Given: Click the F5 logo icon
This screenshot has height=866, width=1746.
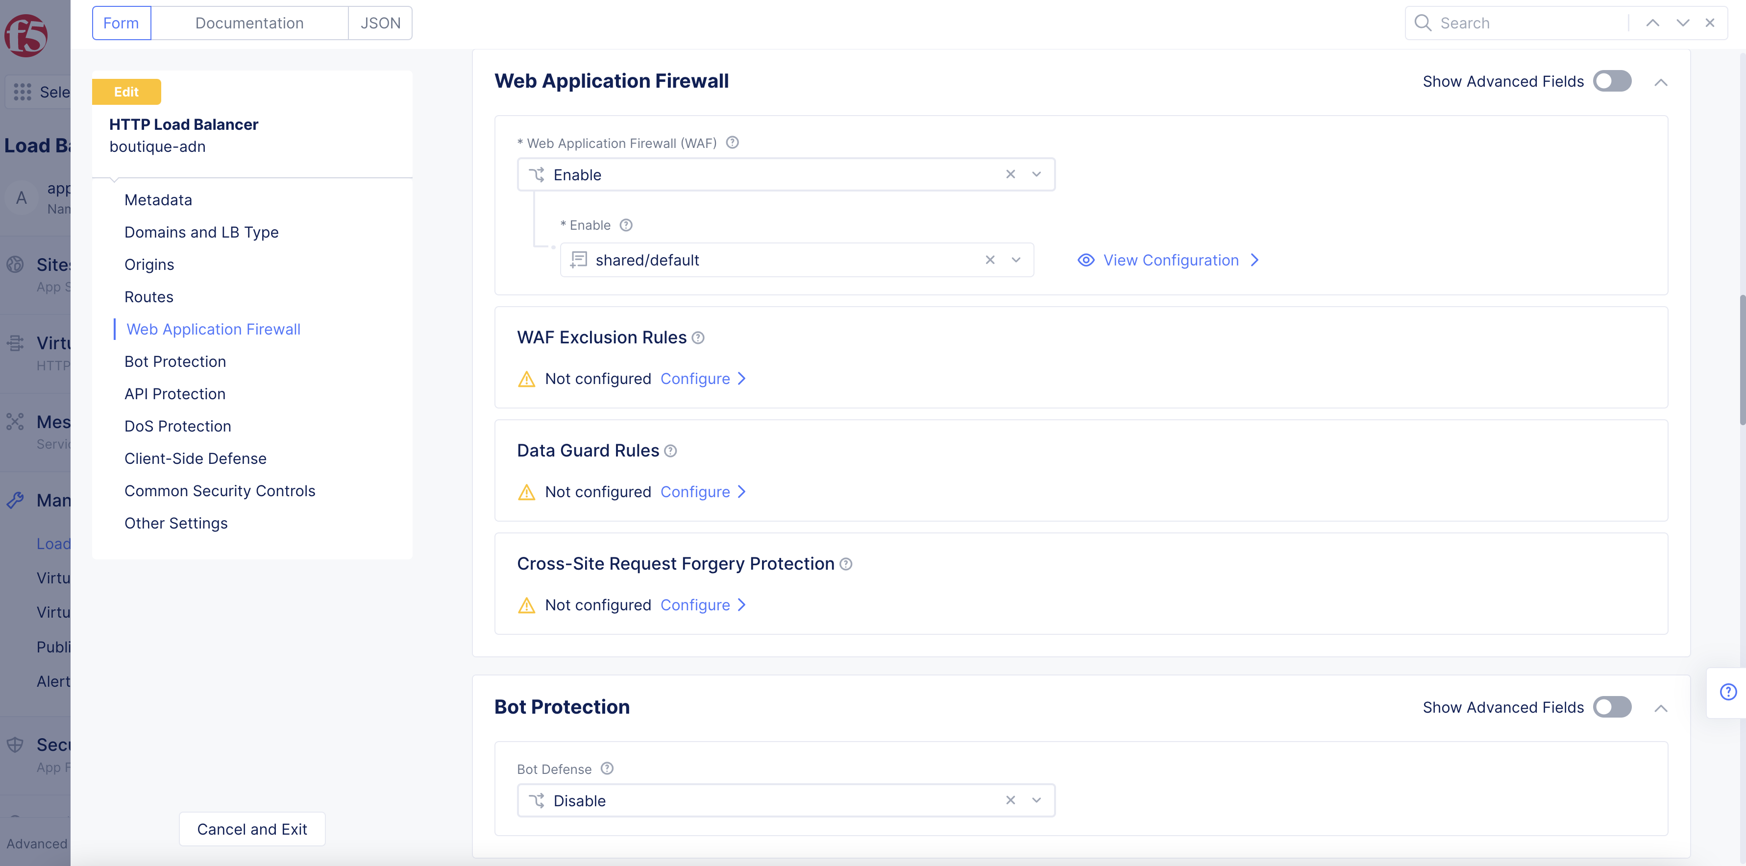Looking at the screenshot, I should tap(26, 35).
